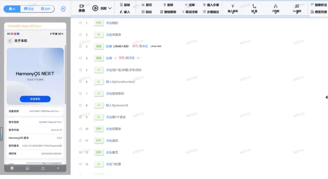
Task: Click the 插入步骤 insert step icon
Action: 203,4
